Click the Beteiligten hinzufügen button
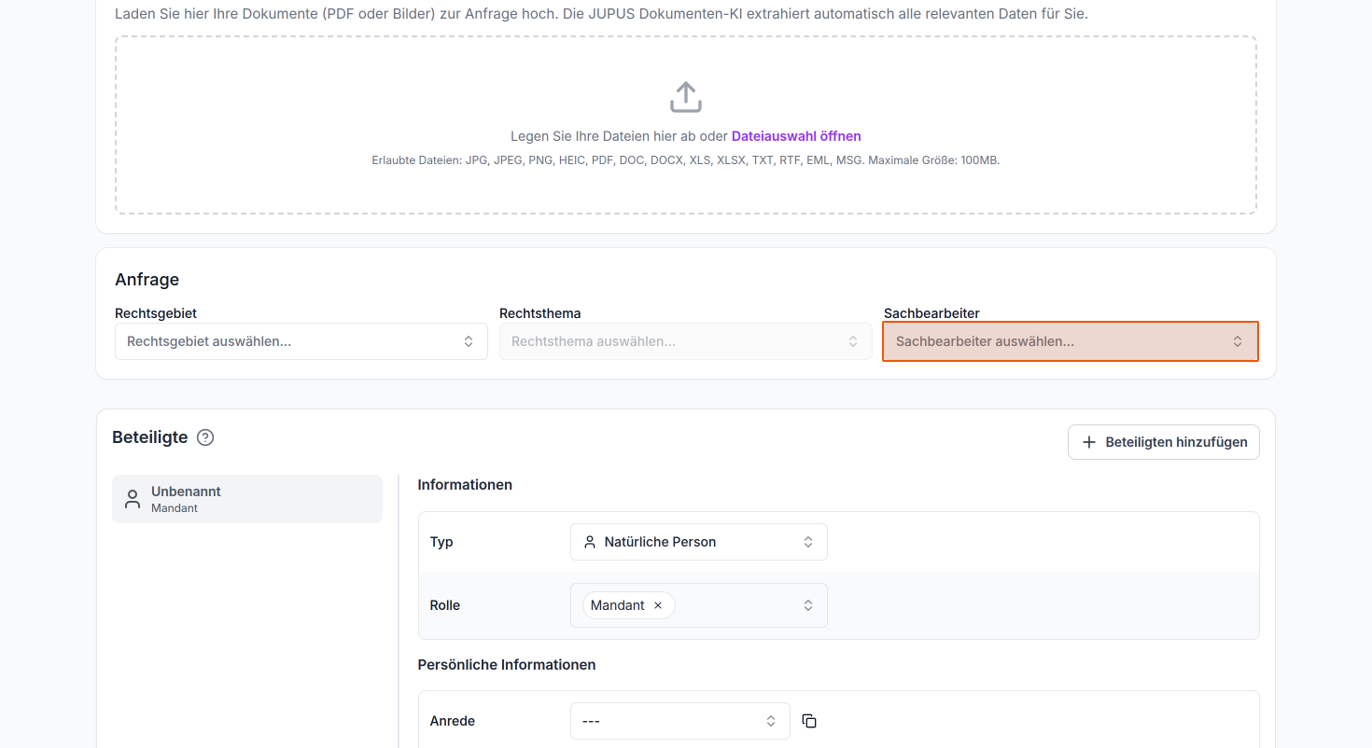 (1164, 442)
